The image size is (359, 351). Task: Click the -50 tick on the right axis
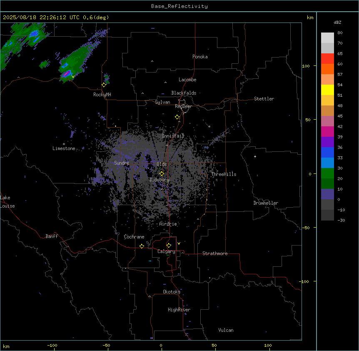pyautogui.click(x=306, y=228)
